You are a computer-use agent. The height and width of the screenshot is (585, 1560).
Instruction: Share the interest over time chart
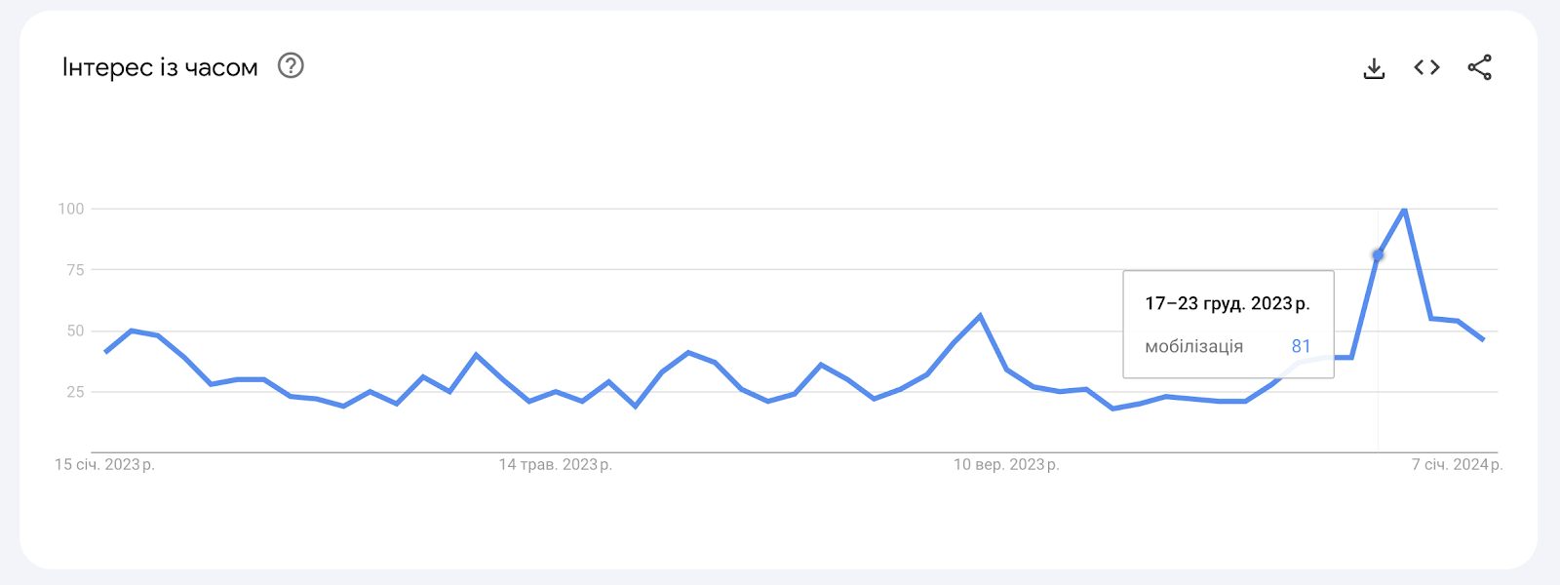1479,67
